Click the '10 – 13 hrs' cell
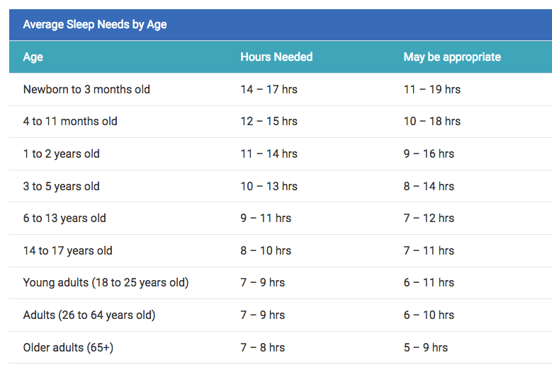Viewport: 552px width, 372px height. (x=269, y=187)
